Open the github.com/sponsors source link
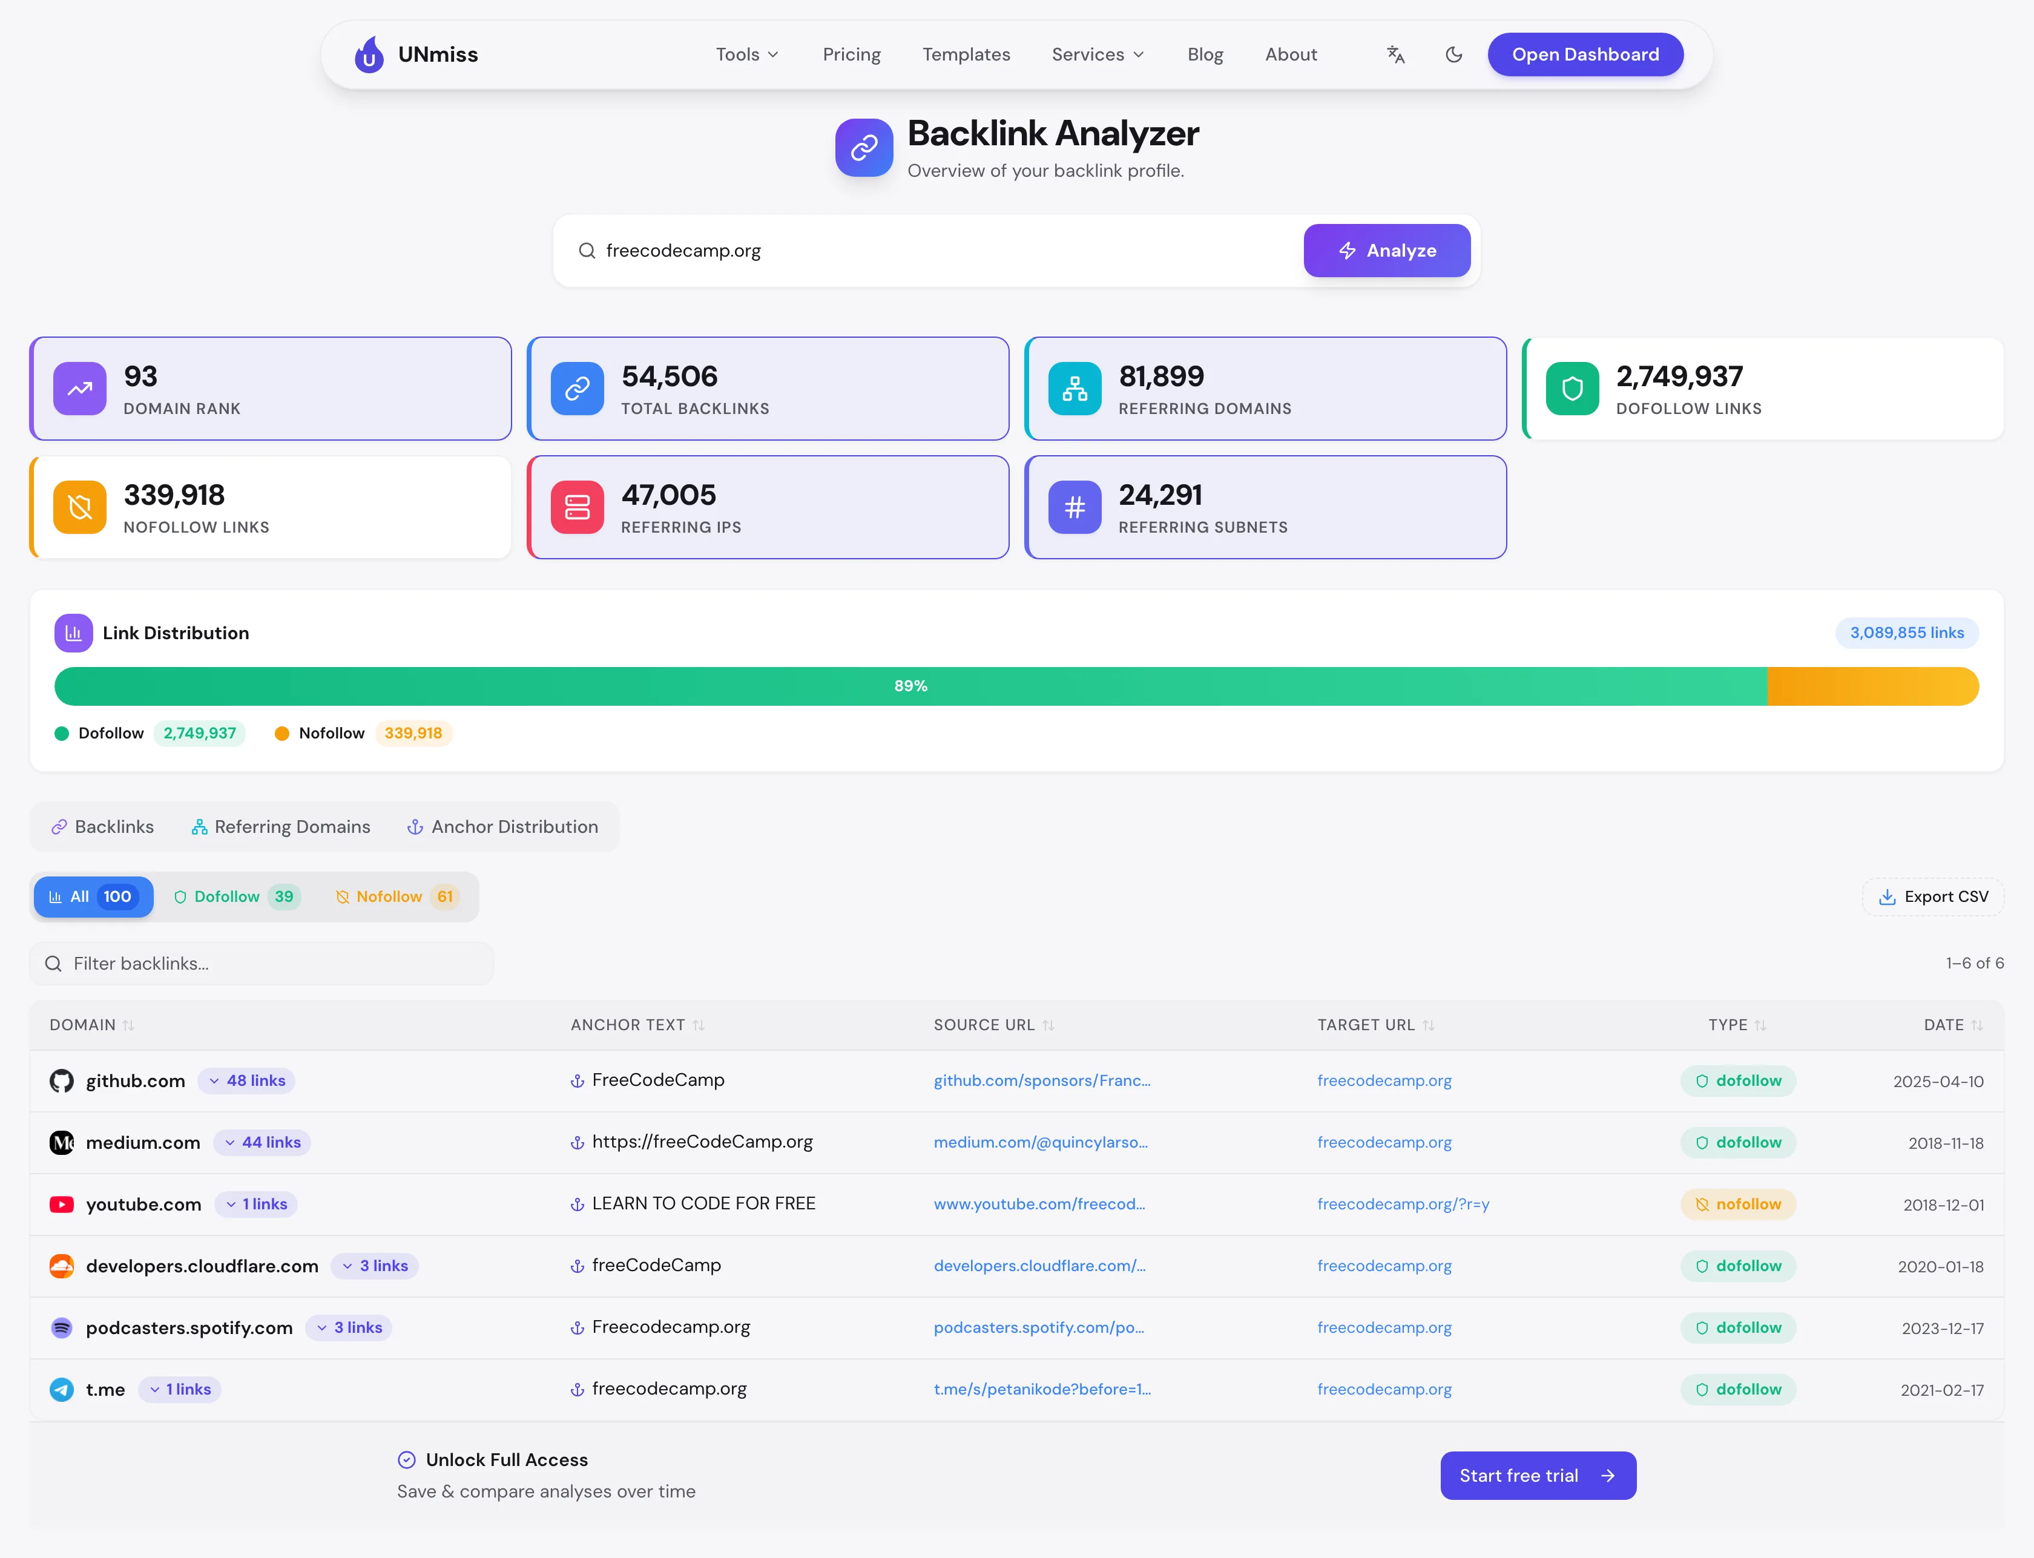2034x1558 pixels. coord(1042,1081)
